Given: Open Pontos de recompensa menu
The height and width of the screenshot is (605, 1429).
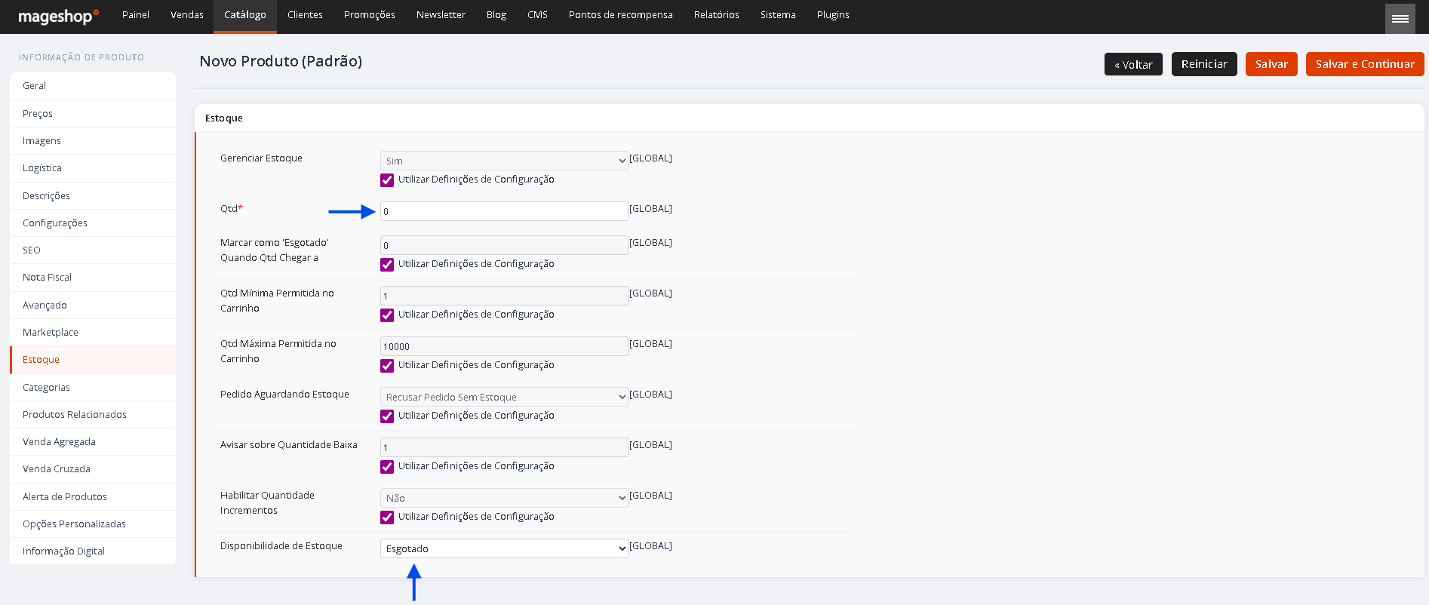Looking at the screenshot, I should click(x=621, y=15).
